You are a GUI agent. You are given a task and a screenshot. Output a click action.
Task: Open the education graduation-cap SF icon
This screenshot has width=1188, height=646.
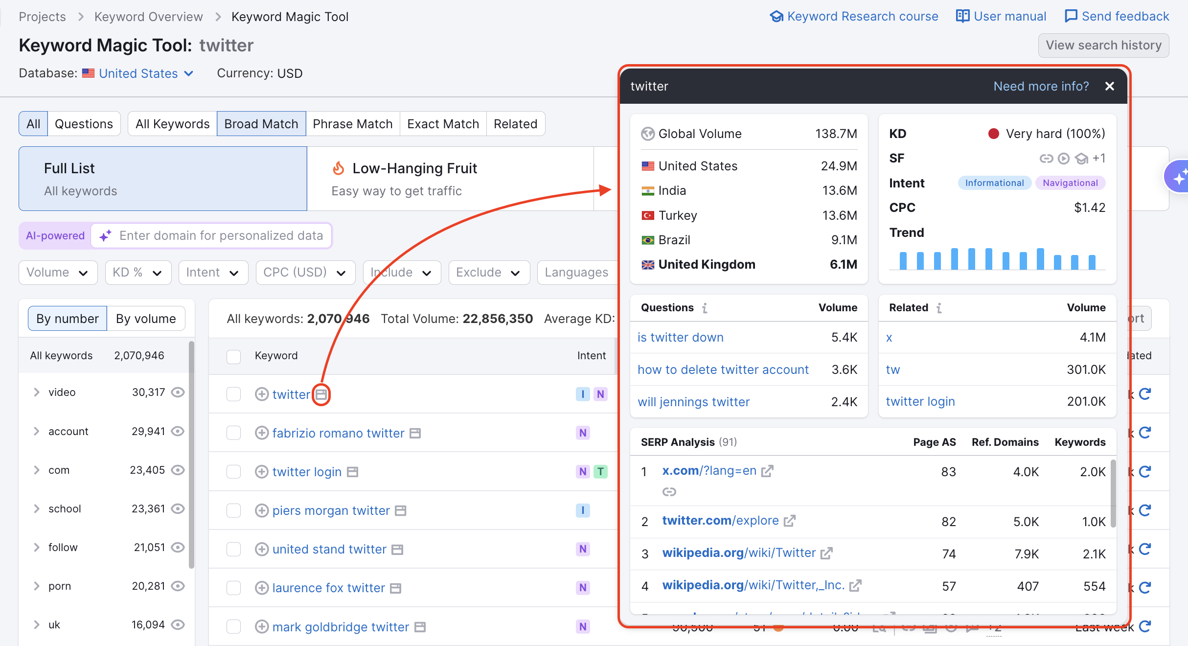(x=1081, y=158)
